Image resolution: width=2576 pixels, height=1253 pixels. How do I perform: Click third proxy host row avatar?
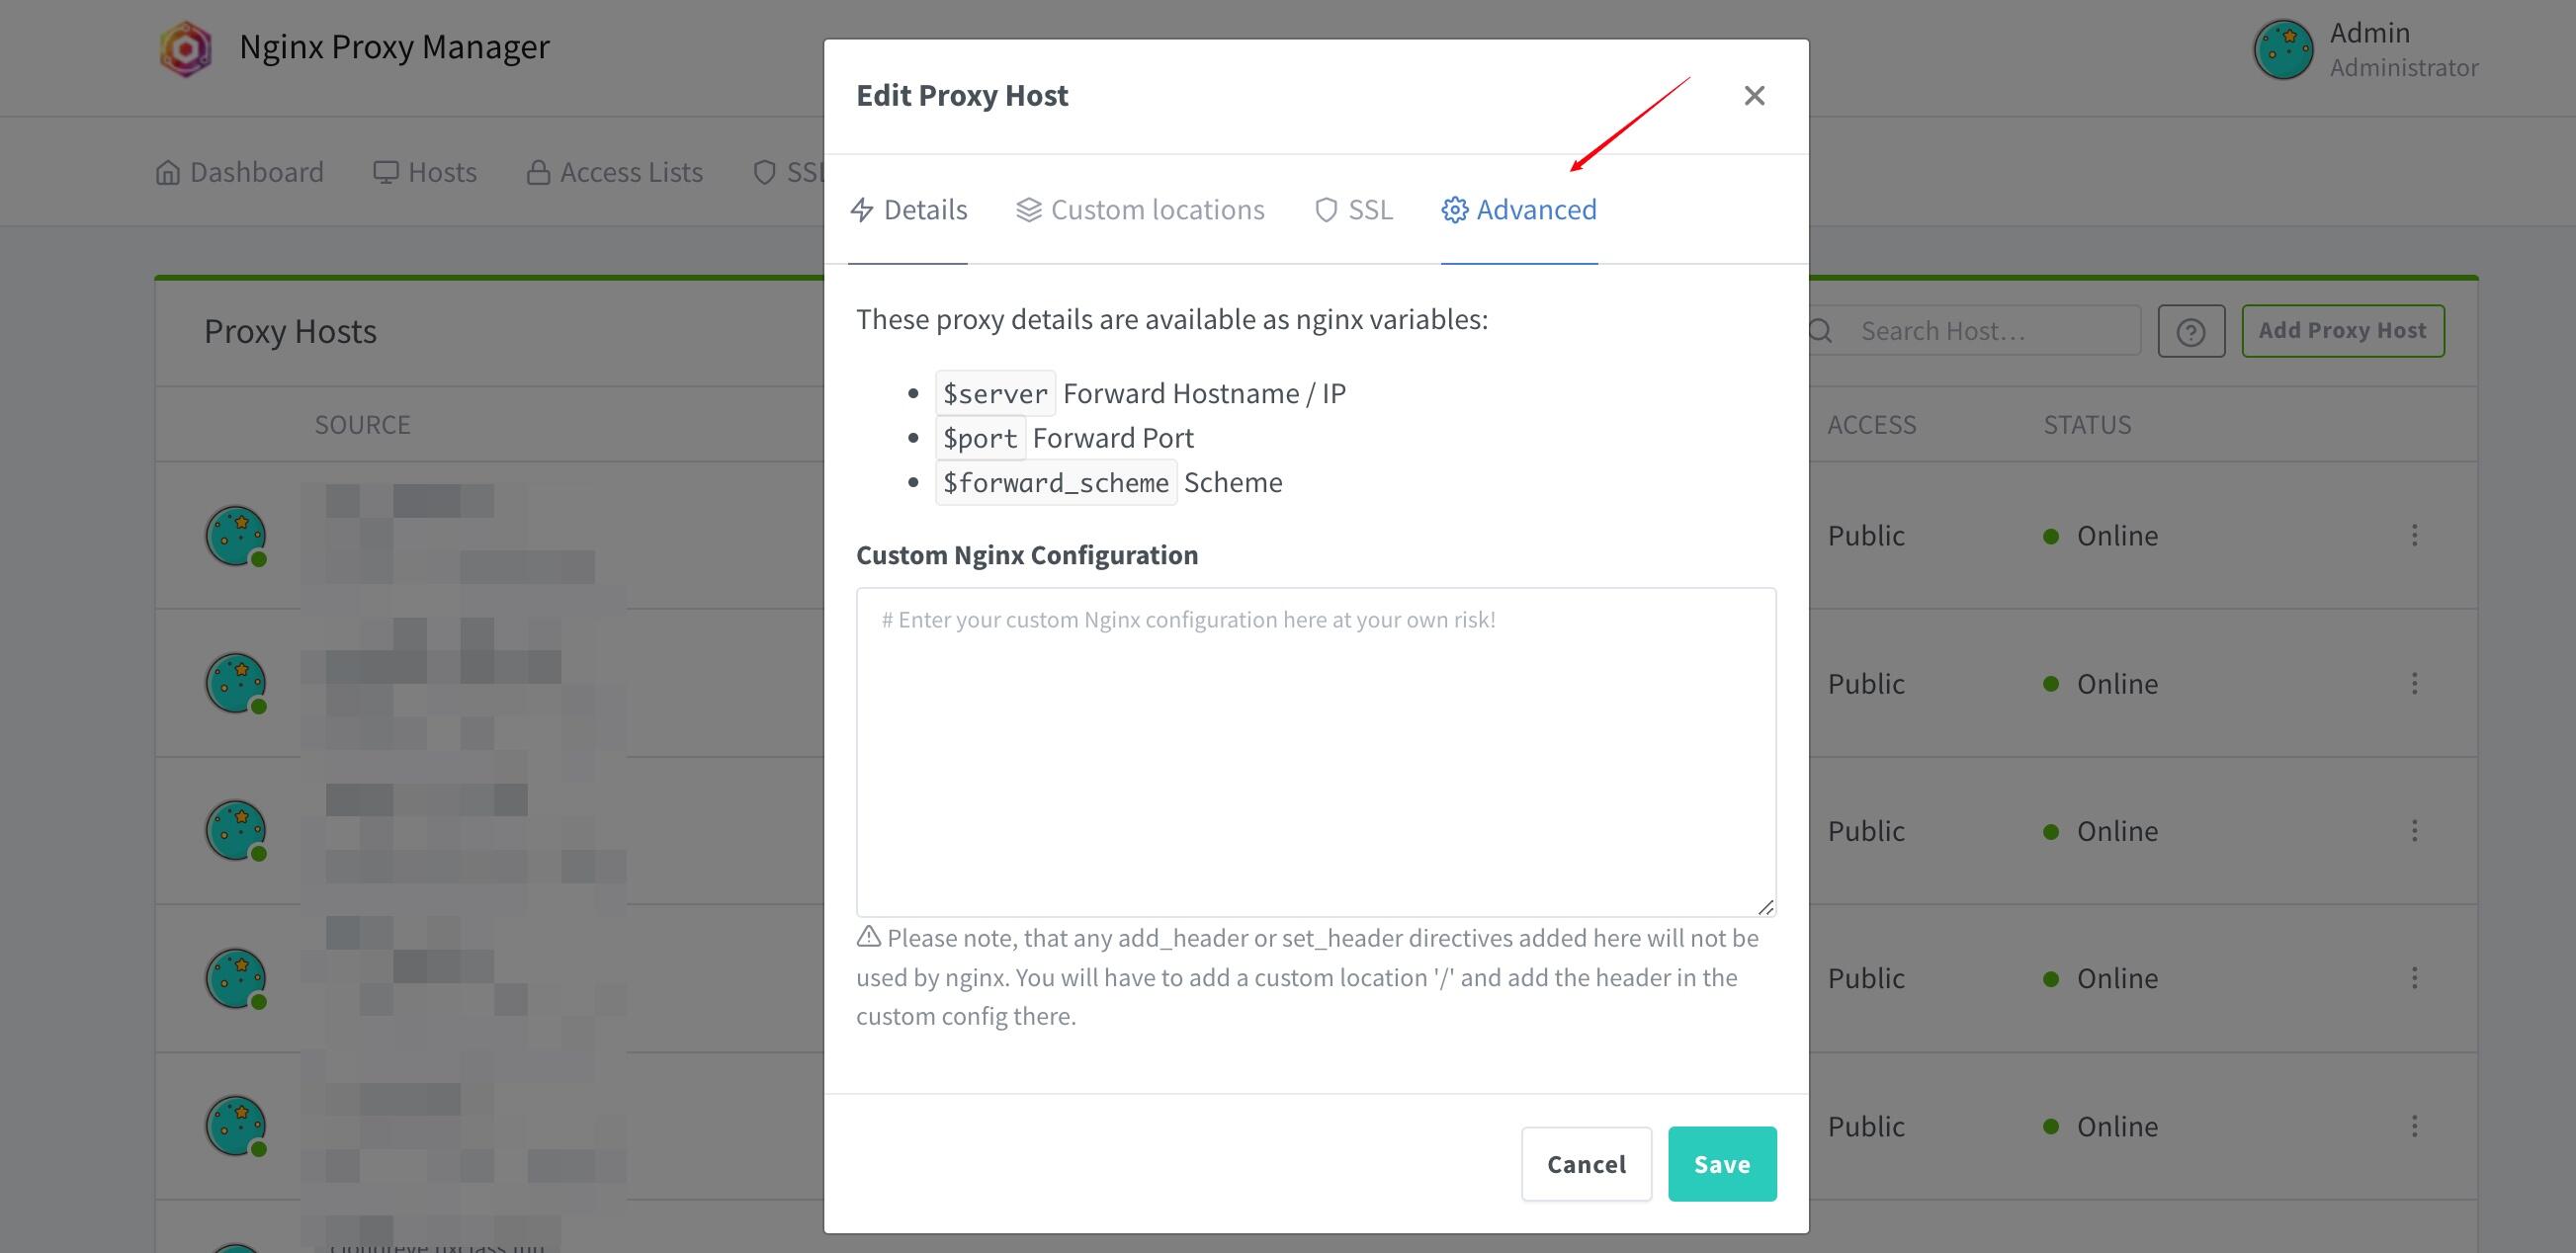(x=236, y=831)
